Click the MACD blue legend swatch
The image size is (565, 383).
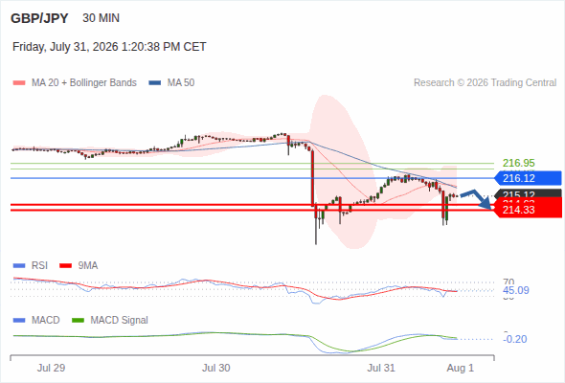pos(19,321)
